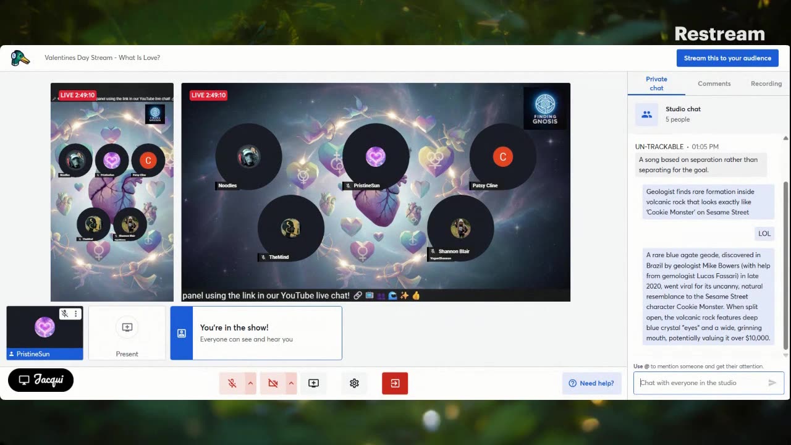Click the duck logo icon
This screenshot has width=791, height=445.
(20, 58)
